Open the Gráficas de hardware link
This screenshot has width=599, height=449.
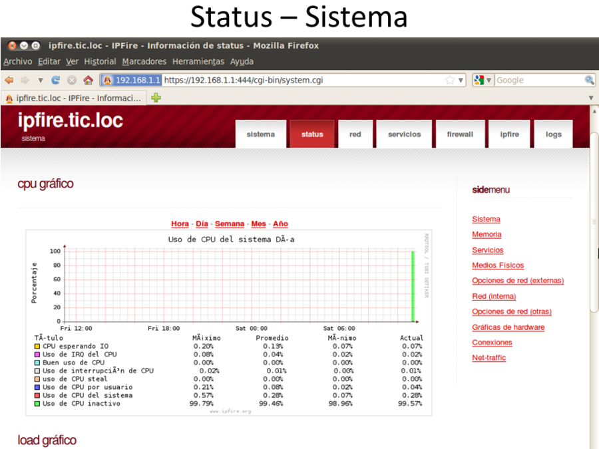point(508,327)
